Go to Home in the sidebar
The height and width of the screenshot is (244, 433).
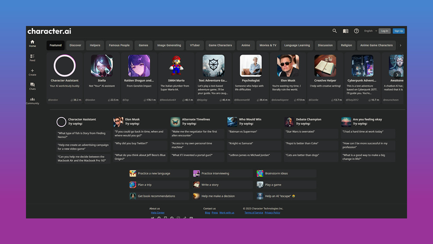[x=32, y=43]
